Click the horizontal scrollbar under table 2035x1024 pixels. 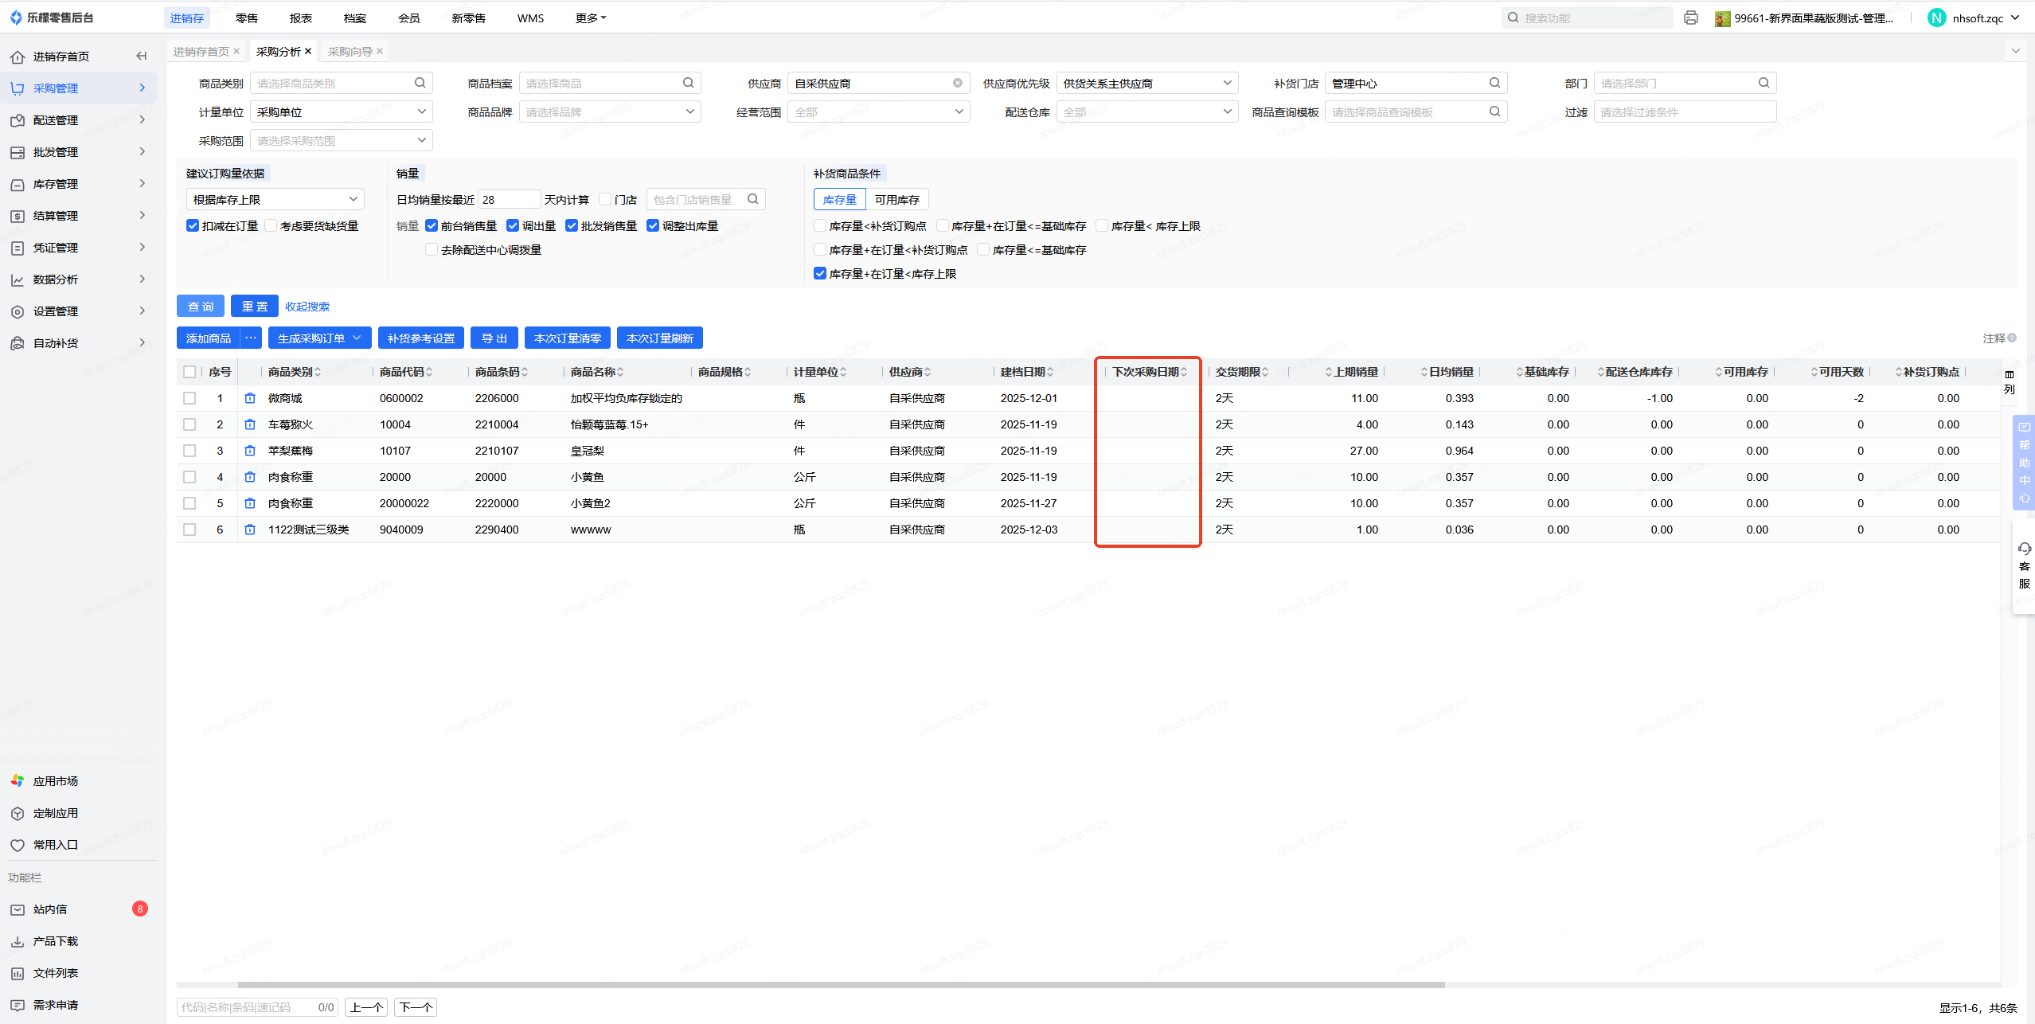click(840, 985)
